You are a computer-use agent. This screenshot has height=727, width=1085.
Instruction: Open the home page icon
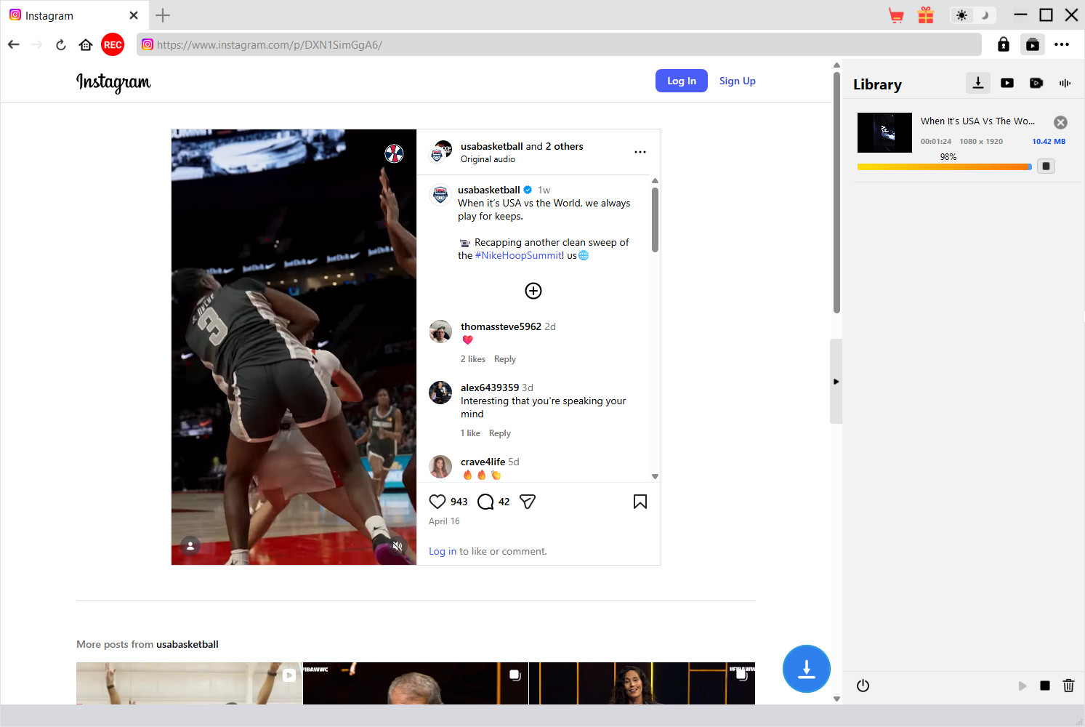coord(86,44)
